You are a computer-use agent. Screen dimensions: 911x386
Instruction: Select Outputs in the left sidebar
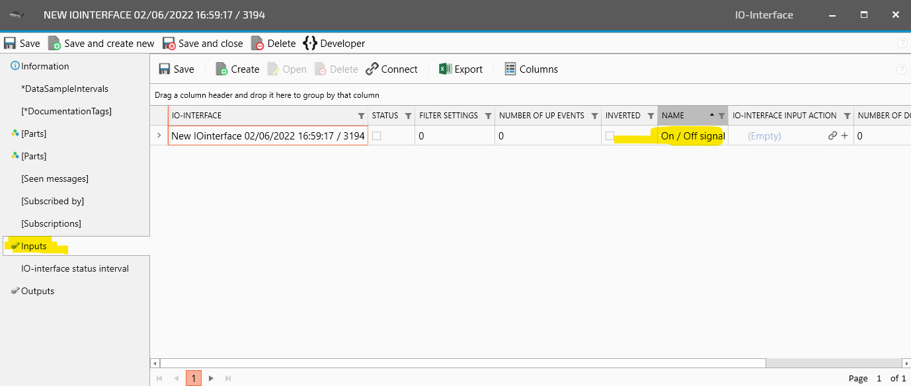click(38, 291)
